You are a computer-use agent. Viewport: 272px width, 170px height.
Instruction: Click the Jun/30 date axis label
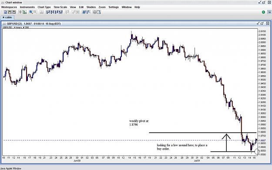pyautogui.click(x=77, y=160)
